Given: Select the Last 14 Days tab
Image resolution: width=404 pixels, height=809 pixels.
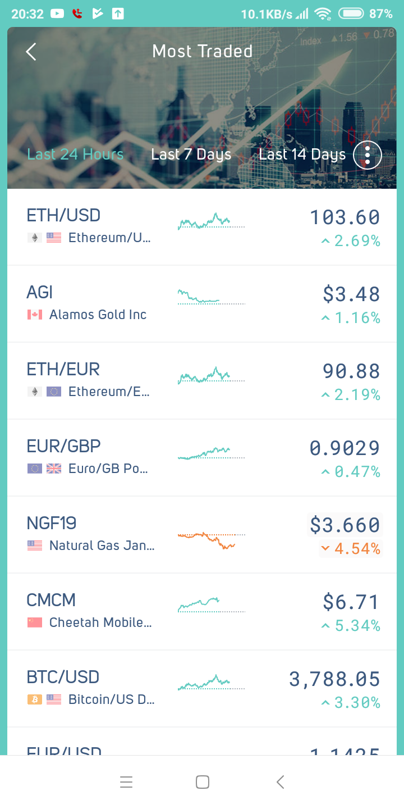Looking at the screenshot, I should point(302,154).
